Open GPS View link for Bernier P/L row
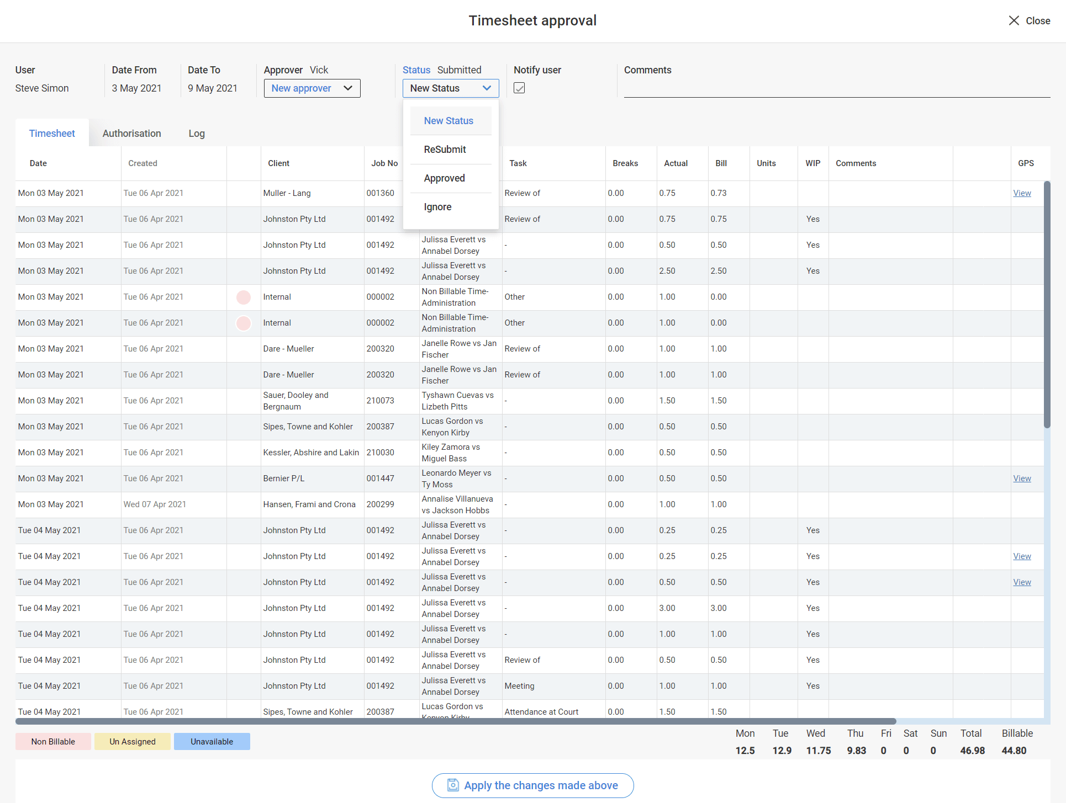The width and height of the screenshot is (1066, 803). coord(1022,478)
